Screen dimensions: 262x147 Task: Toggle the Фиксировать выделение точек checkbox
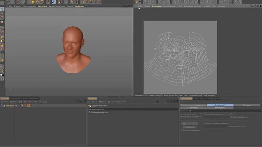click(232, 114)
